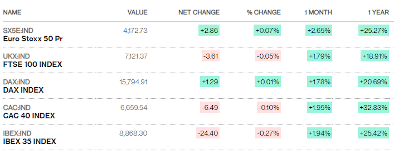Click the +32.83% one-year value for CAC

[x=374, y=108]
